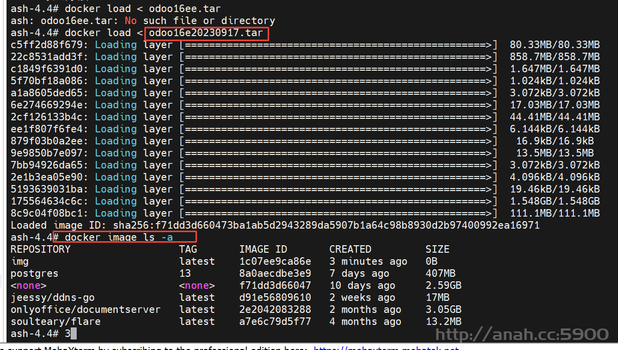618x350 pixels.
Task: Click layer ID c5ff2d88f679
Action: 47,45
